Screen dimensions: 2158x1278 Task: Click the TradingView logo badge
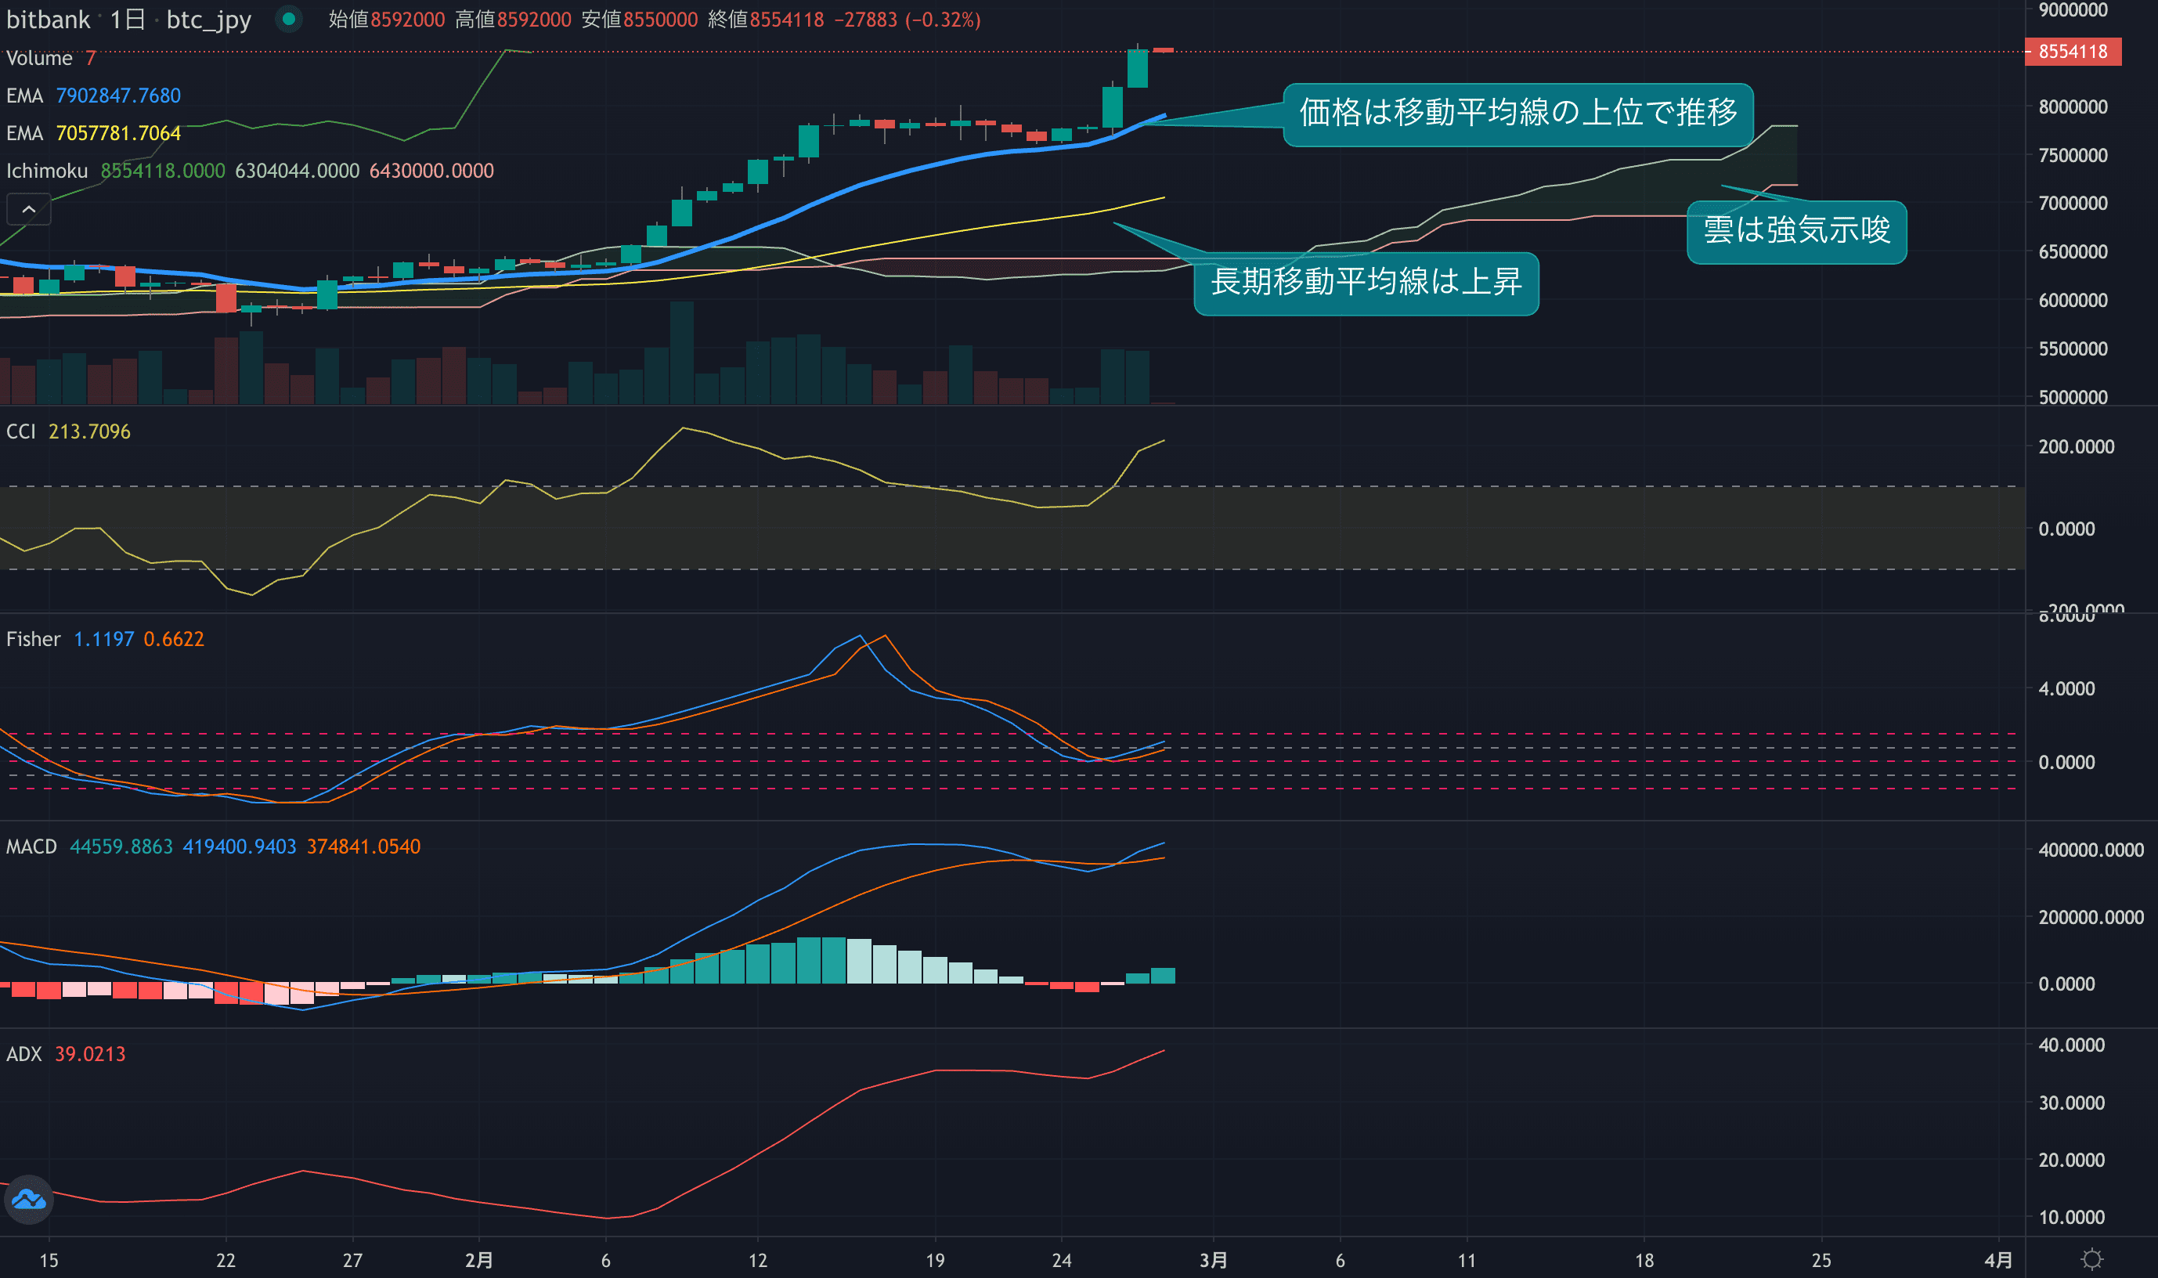coord(28,1199)
